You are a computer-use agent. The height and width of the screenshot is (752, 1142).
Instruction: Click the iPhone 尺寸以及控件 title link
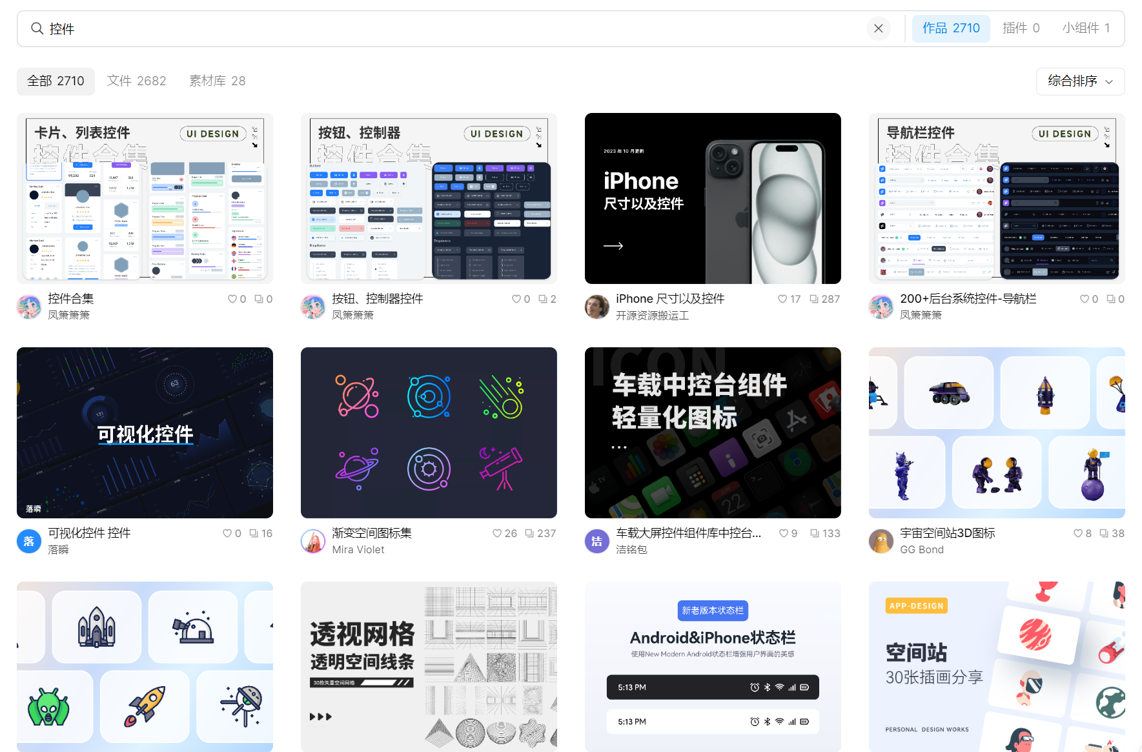[x=670, y=299]
